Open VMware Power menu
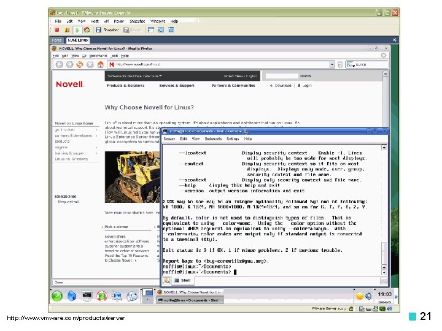 (x=119, y=21)
